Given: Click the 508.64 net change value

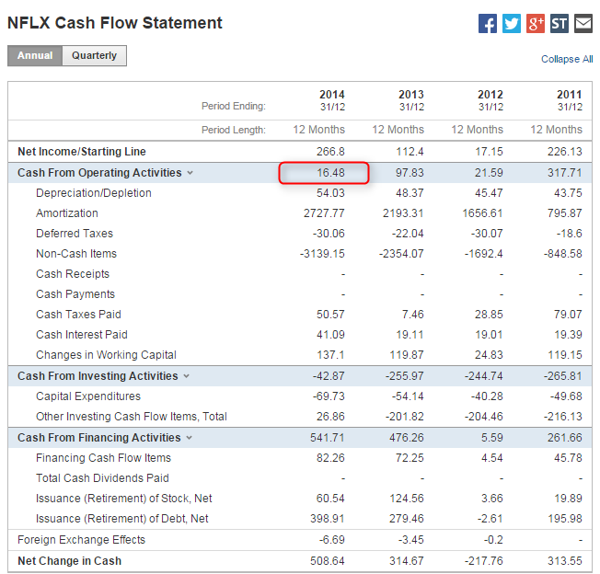Looking at the screenshot, I should 328,561.
